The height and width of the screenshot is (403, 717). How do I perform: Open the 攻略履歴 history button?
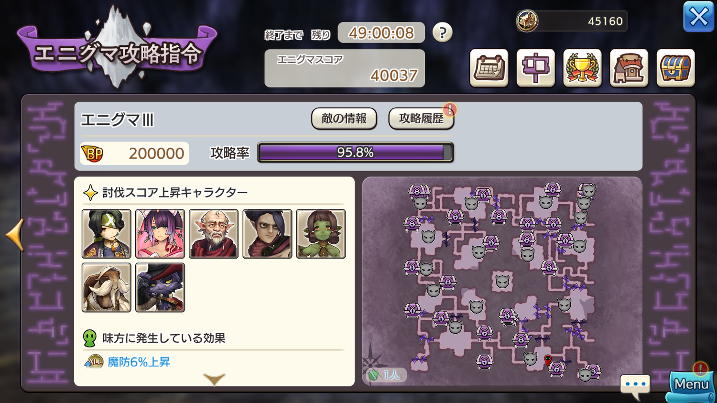click(421, 119)
